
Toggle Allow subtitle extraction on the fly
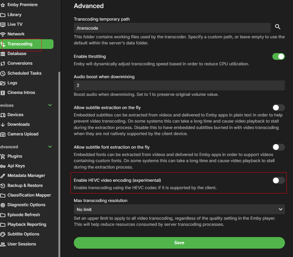pyautogui.click(x=278, y=107)
